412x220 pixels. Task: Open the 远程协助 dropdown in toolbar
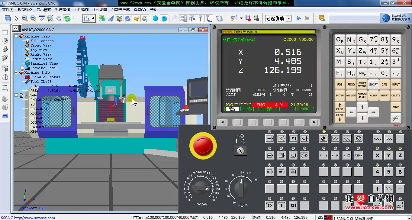click(289, 18)
